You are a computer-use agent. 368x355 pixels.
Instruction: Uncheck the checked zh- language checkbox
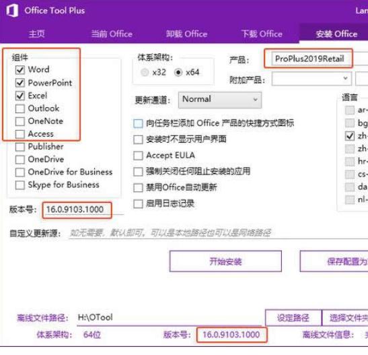[350, 136]
